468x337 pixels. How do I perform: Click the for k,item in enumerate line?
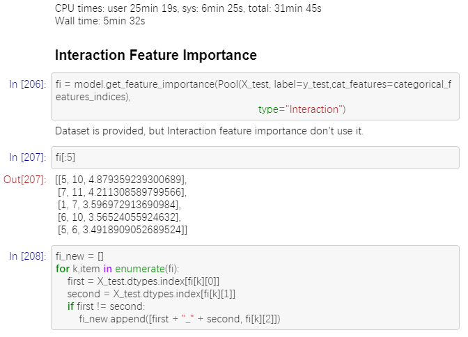[117, 269]
